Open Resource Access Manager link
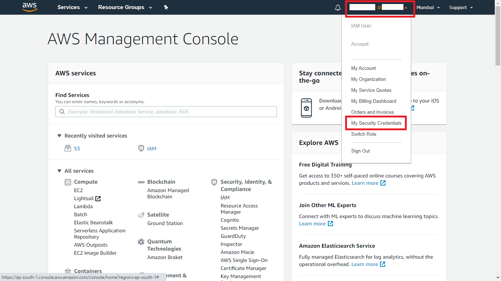 pos(239,209)
